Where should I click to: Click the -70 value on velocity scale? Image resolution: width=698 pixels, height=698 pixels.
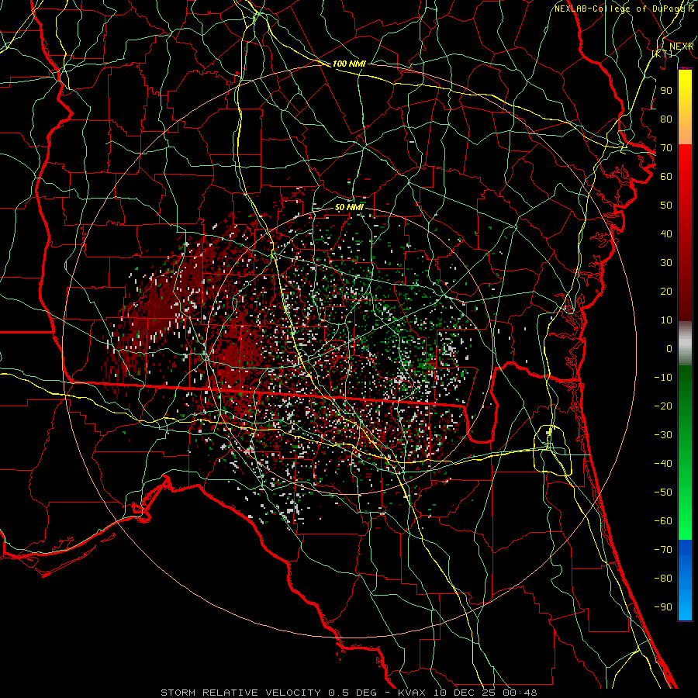pyautogui.click(x=663, y=549)
